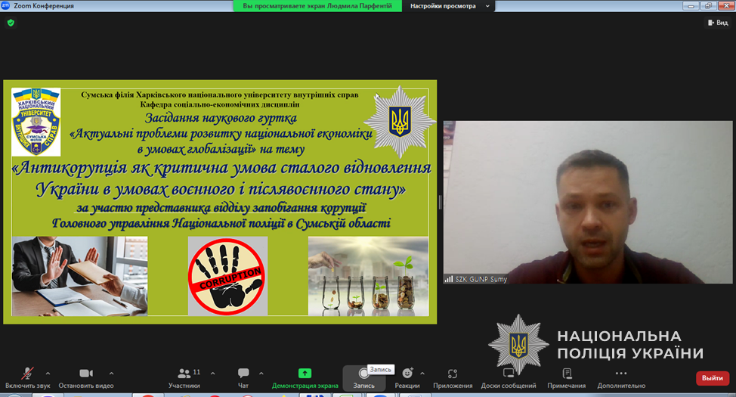
Task: Open the Примечания notes tool
Action: click(x=567, y=377)
